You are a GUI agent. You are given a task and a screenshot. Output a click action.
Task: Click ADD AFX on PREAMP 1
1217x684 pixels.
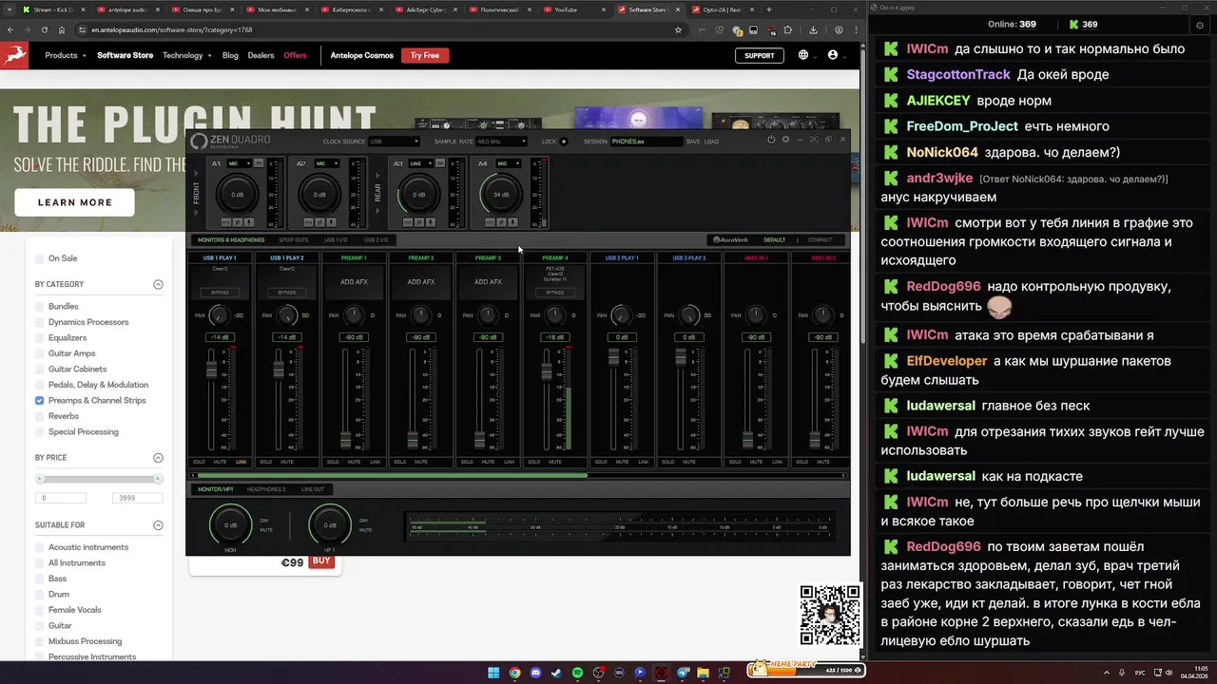pyautogui.click(x=354, y=282)
